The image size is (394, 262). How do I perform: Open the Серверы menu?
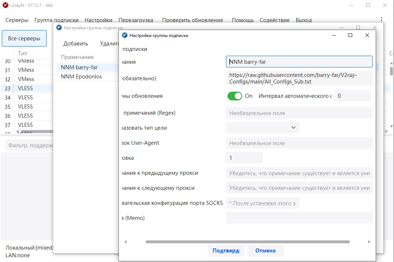(17, 20)
